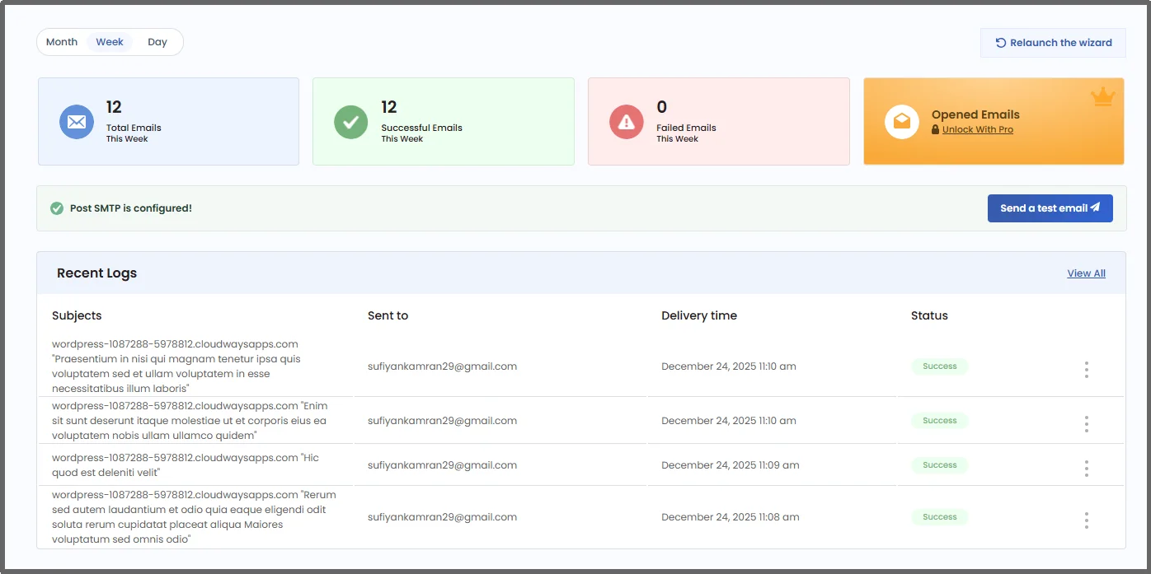This screenshot has height=574, width=1151.
Task: Open options for the 'Hic quod est deleniti velit' log
Action: [1086, 467]
